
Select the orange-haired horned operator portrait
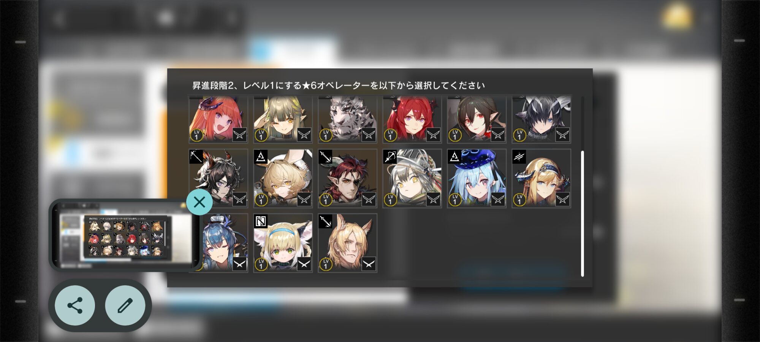pyautogui.click(x=218, y=119)
